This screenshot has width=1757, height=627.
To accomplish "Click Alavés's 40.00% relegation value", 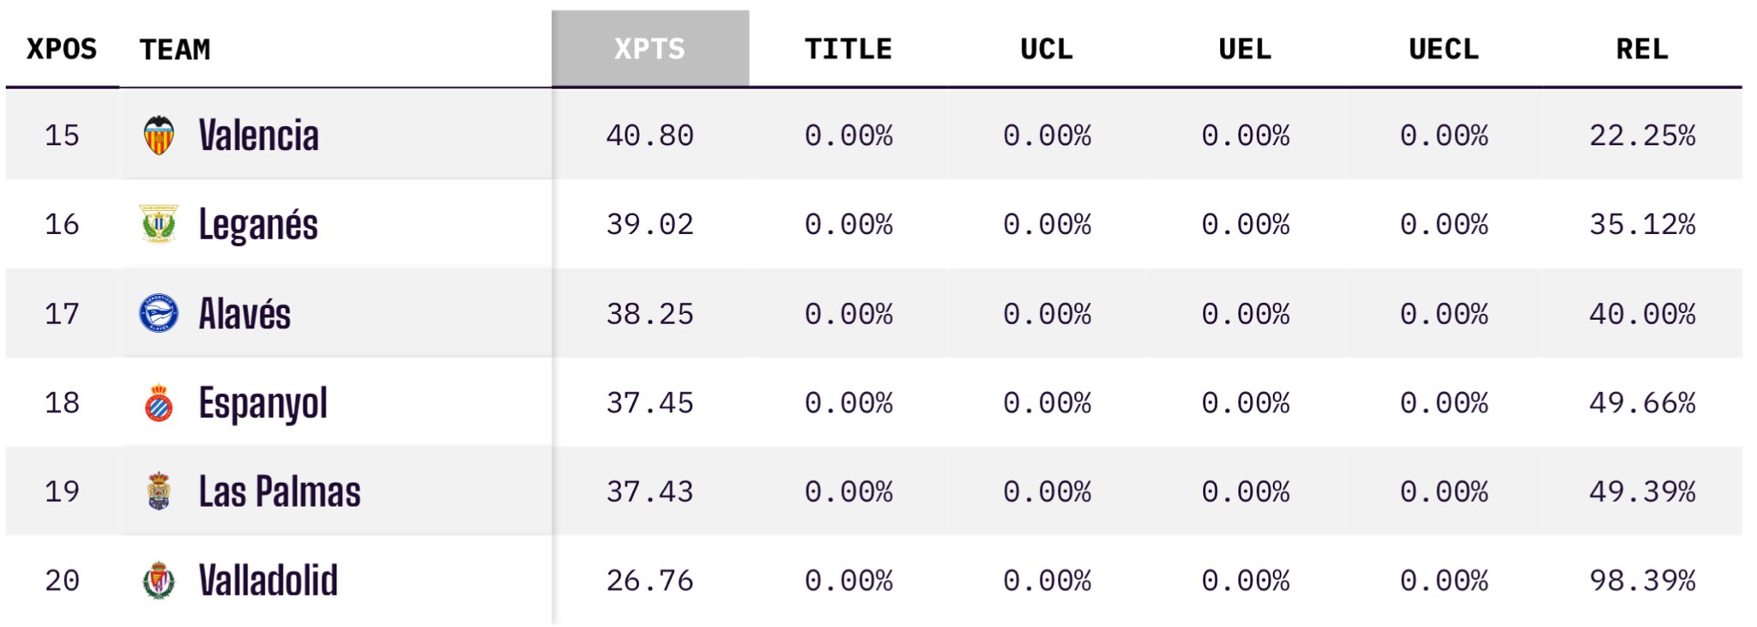I will pyautogui.click(x=1642, y=314).
